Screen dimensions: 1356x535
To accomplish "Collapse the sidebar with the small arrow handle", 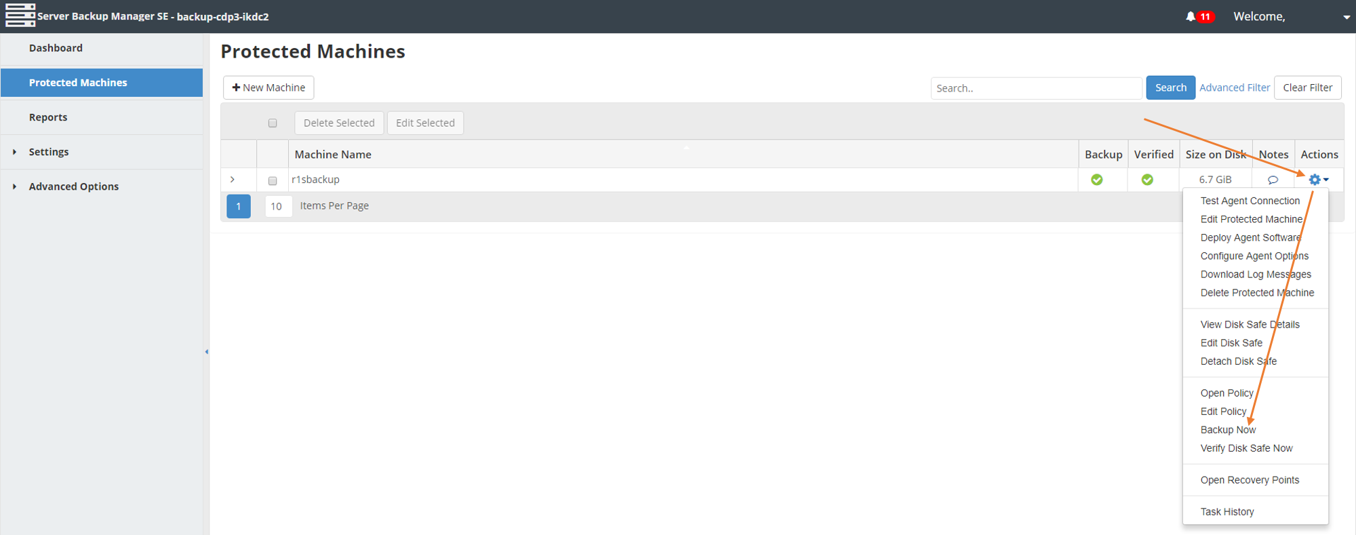I will click(x=206, y=351).
